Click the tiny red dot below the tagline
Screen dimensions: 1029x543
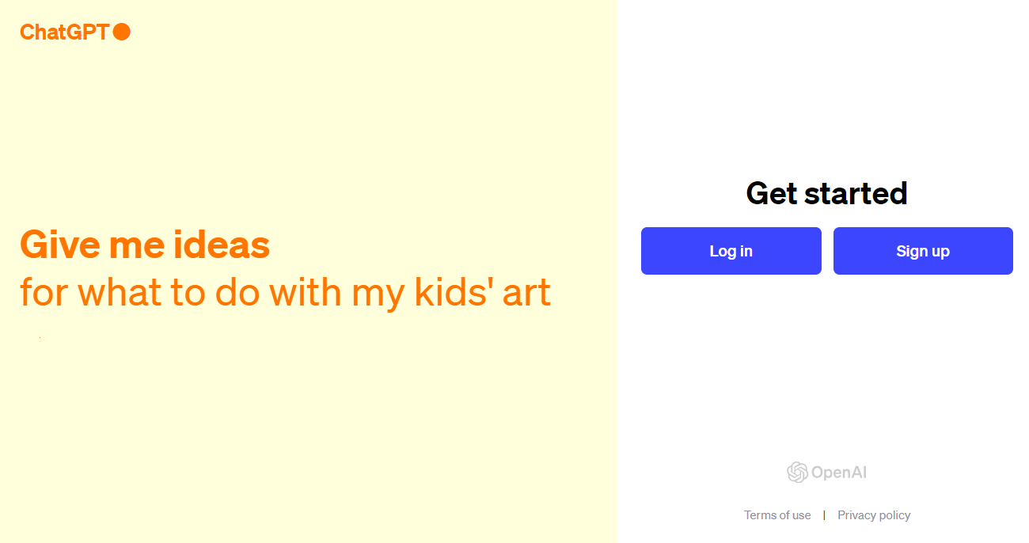click(40, 338)
